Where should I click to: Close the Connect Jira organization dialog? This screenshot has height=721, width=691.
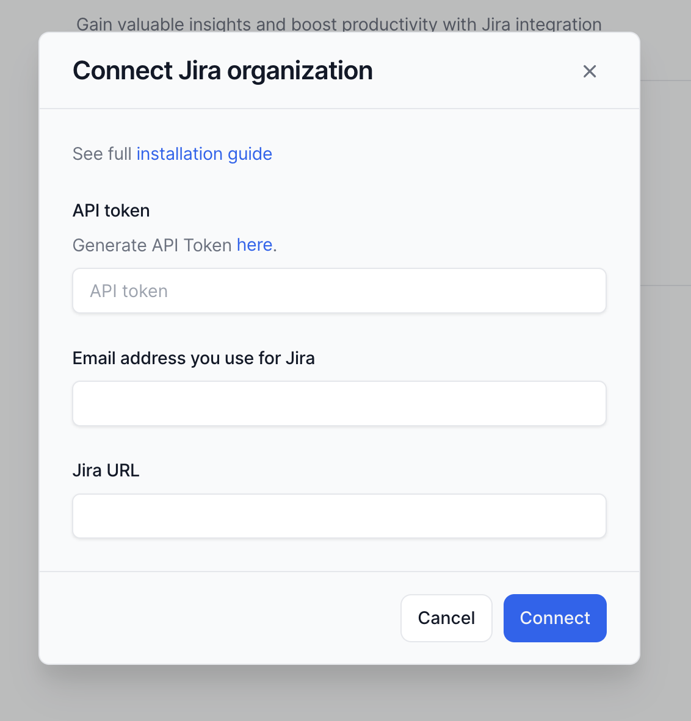coord(589,71)
